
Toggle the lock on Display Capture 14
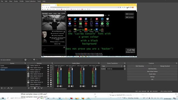point(51,66)
